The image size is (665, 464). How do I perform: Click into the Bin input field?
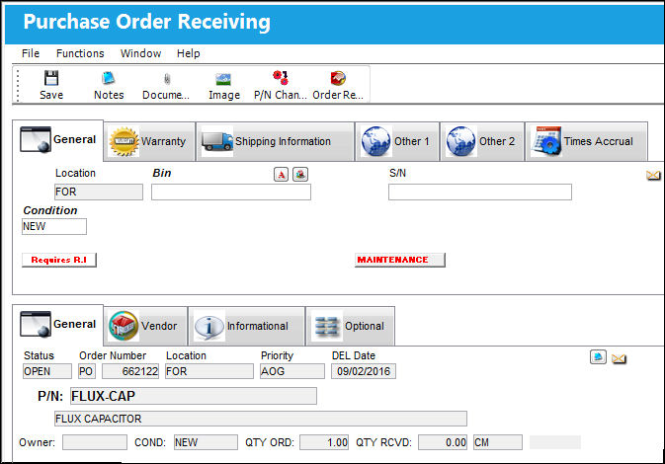click(x=231, y=192)
